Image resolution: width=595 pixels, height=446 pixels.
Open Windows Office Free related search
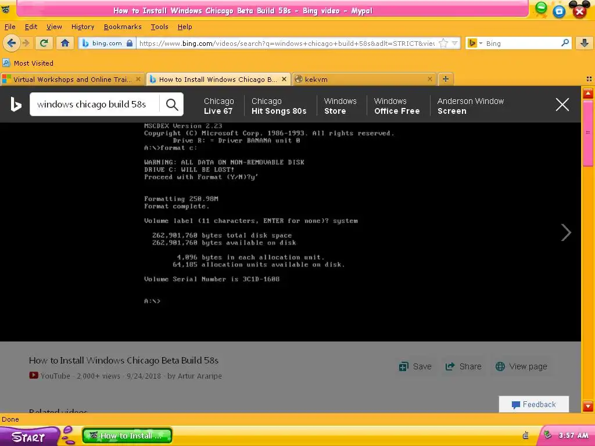[x=397, y=106]
